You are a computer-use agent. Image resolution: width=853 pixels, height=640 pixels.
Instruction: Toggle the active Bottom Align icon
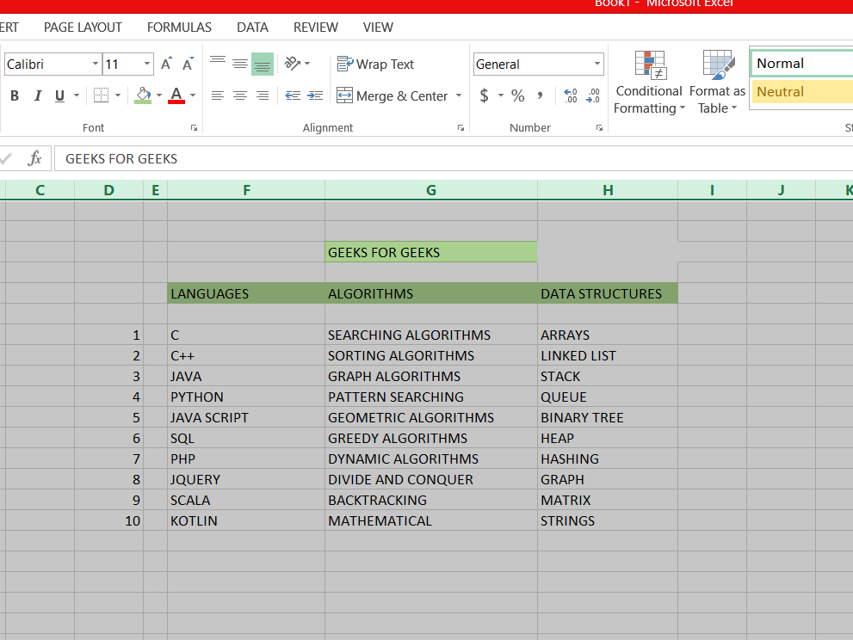coord(263,65)
